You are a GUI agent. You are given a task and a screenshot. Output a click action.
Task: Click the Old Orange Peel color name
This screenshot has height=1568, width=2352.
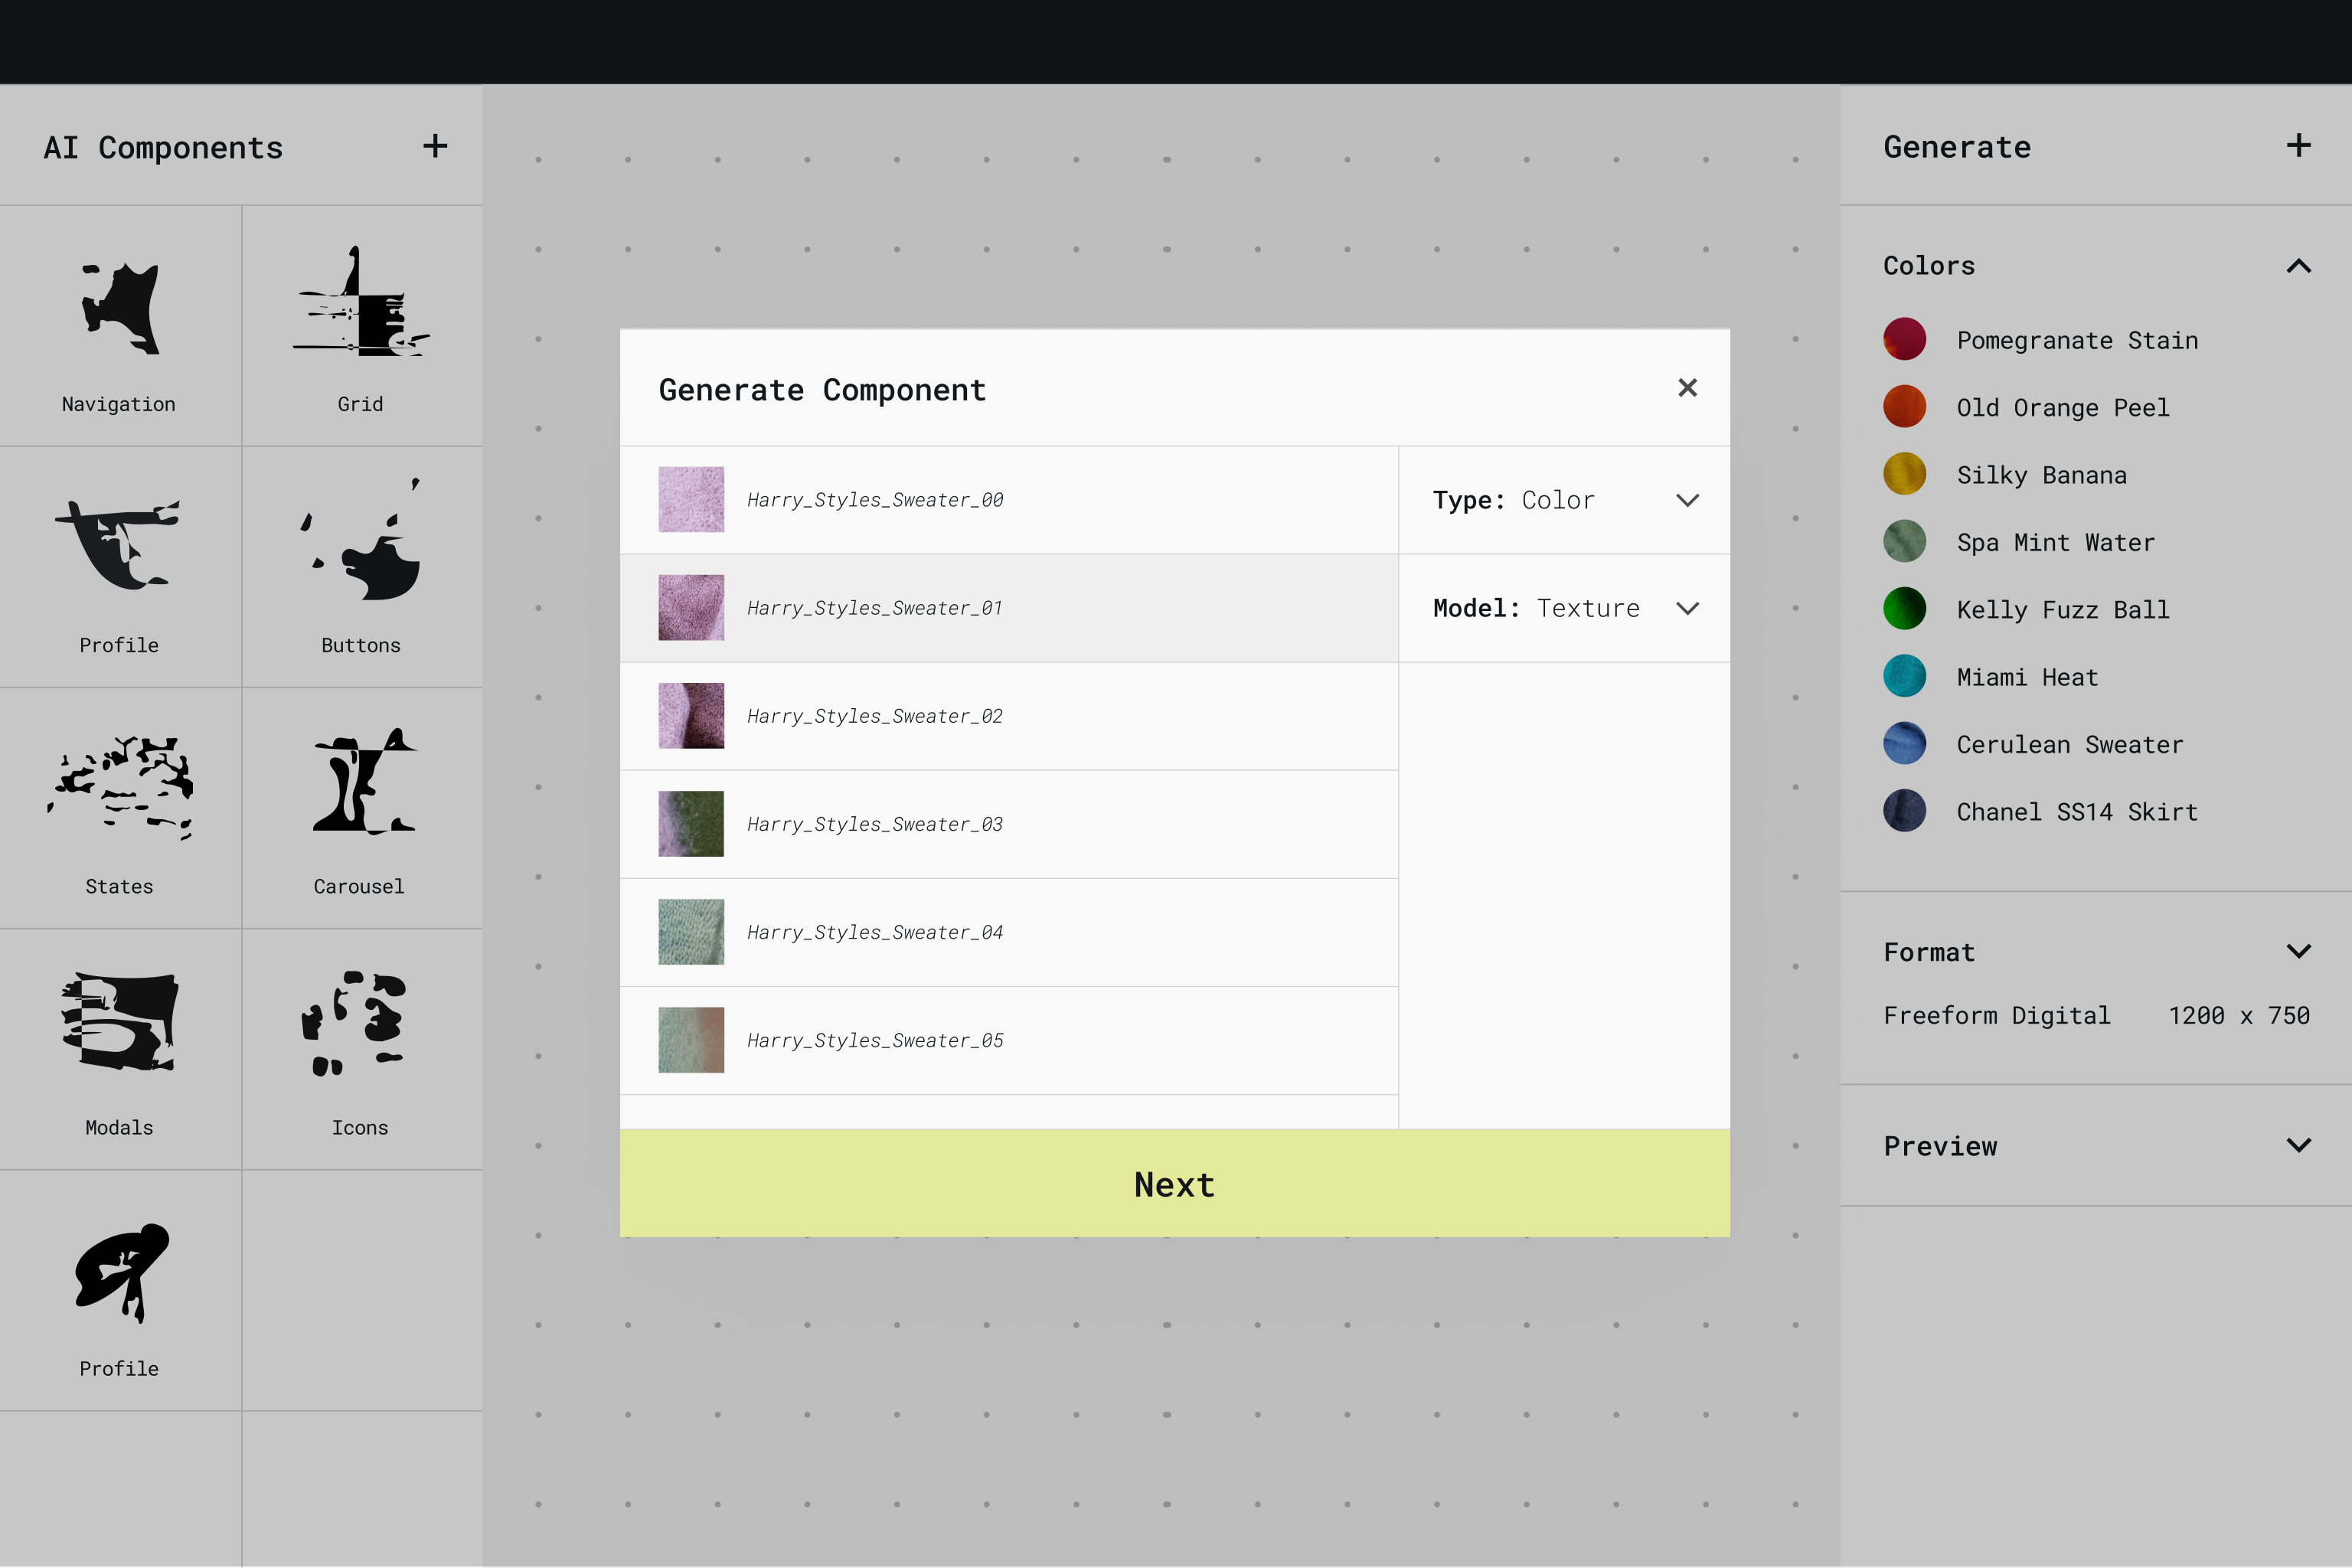[x=2063, y=408]
